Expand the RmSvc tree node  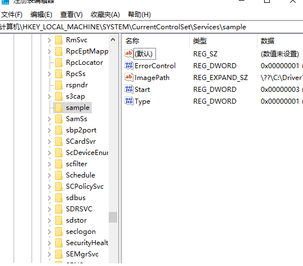coord(50,40)
